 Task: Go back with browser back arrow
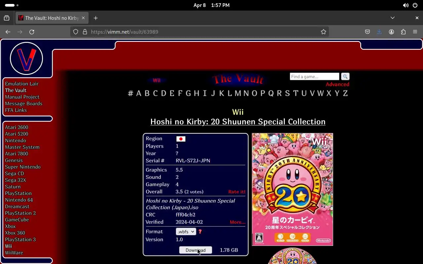8,32
